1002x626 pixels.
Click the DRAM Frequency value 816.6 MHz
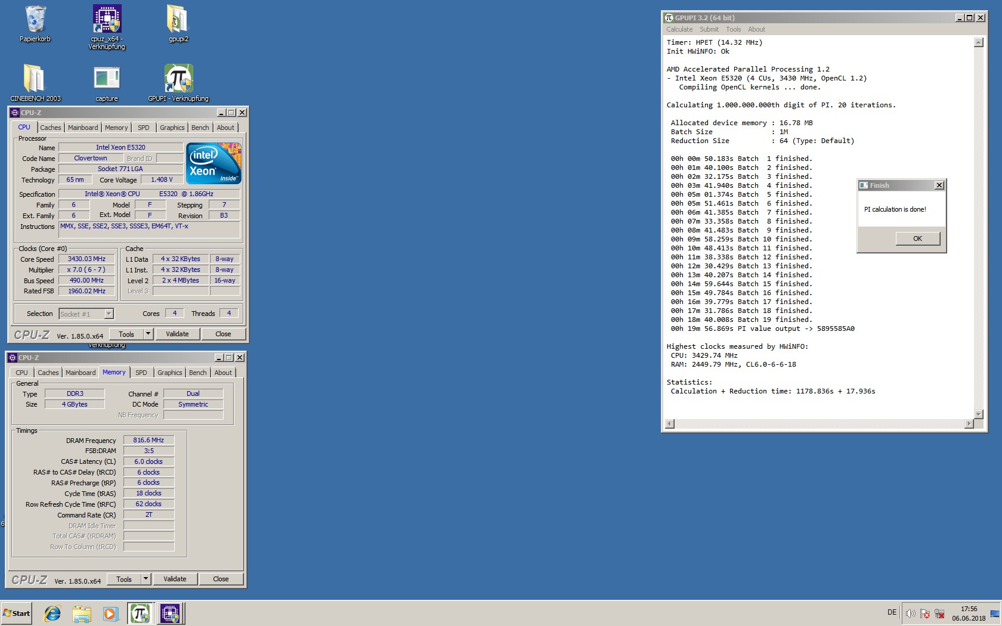point(149,440)
